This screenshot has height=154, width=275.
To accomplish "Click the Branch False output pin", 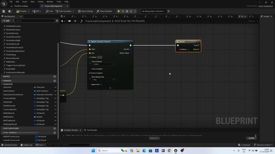I will point(199,50).
